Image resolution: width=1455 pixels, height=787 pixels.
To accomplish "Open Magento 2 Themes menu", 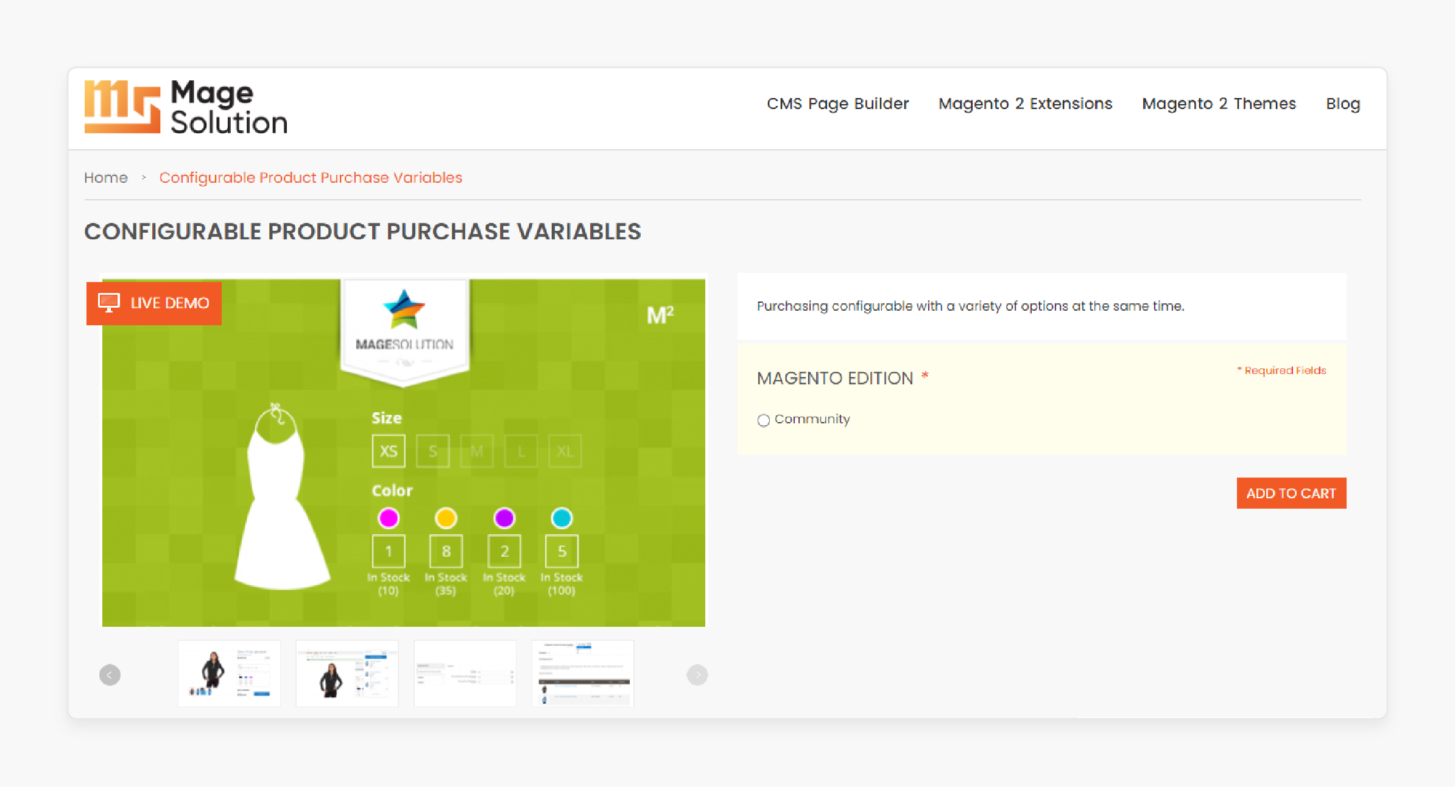I will (x=1219, y=104).
